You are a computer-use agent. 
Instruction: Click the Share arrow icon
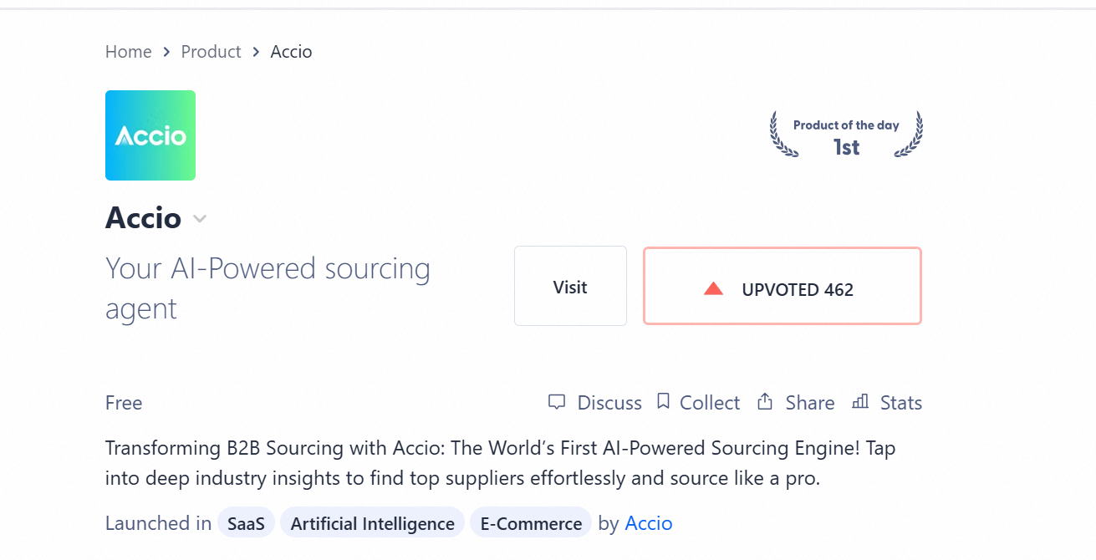click(x=764, y=402)
